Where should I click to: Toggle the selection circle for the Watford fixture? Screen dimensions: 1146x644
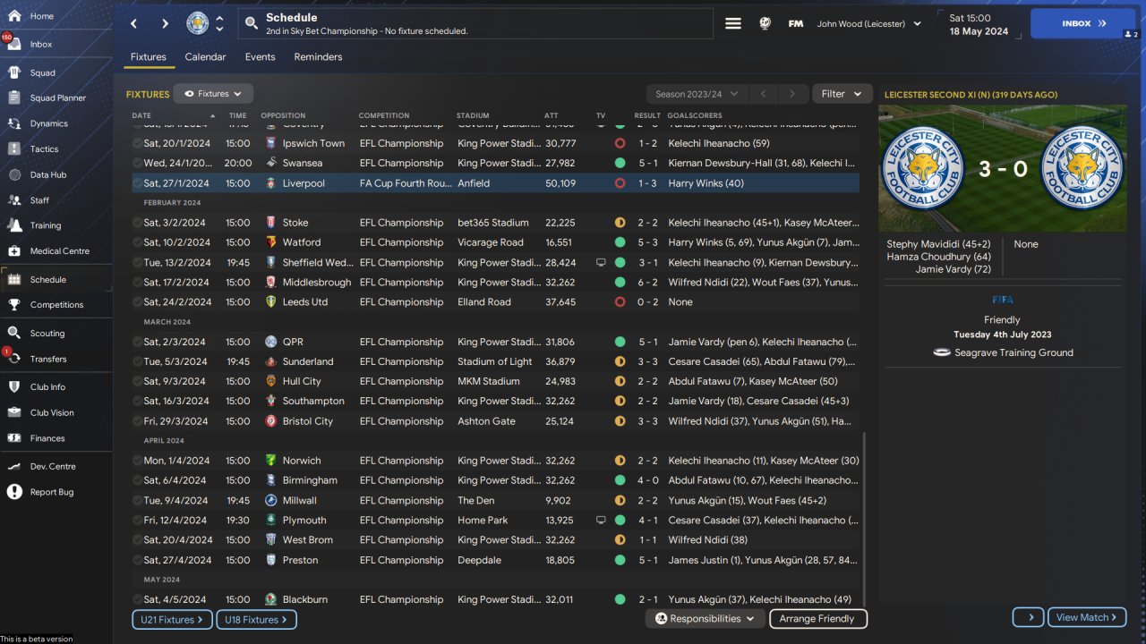pos(137,242)
